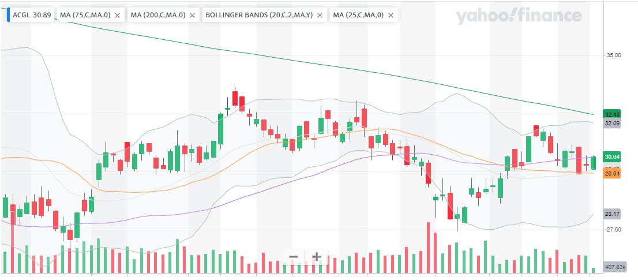The width and height of the screenshot is (638, 280).
Task: Open MA (75,C,MA,0) indicator label
Action: pyautogui.click(x=85, y=15)
